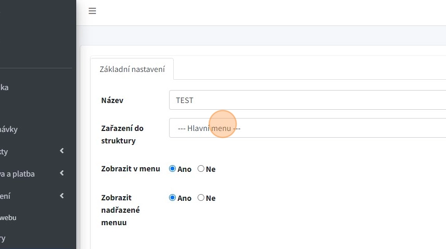Image resolution: width=446 pixels, height=249 pixels.
Task: Open the Základní nastavení tab
Action: 132,69
